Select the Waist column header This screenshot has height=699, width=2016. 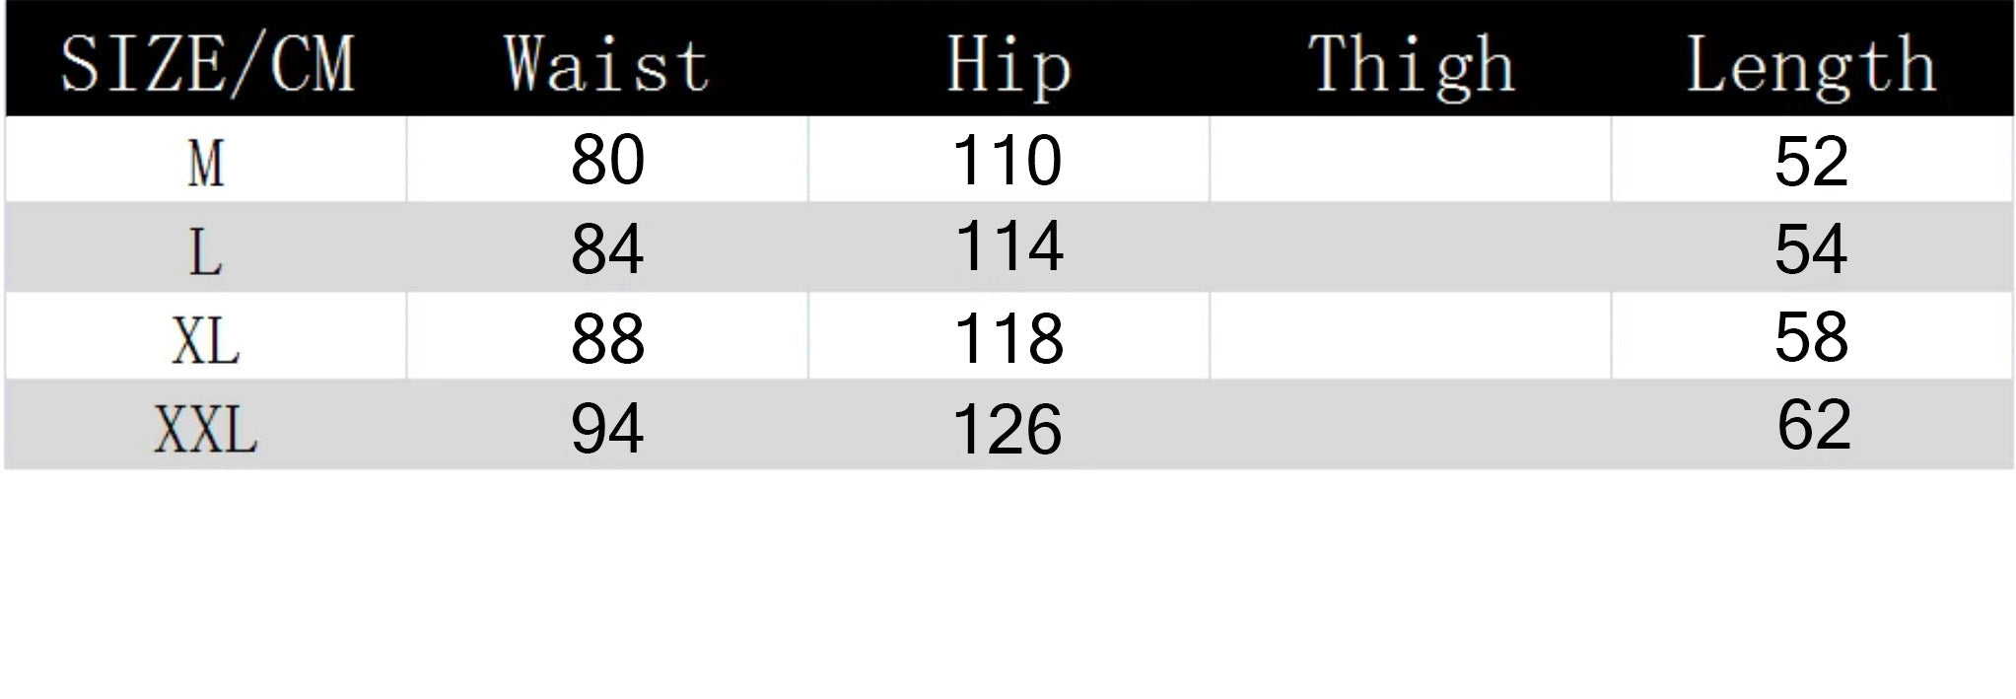tap(607, 65)
